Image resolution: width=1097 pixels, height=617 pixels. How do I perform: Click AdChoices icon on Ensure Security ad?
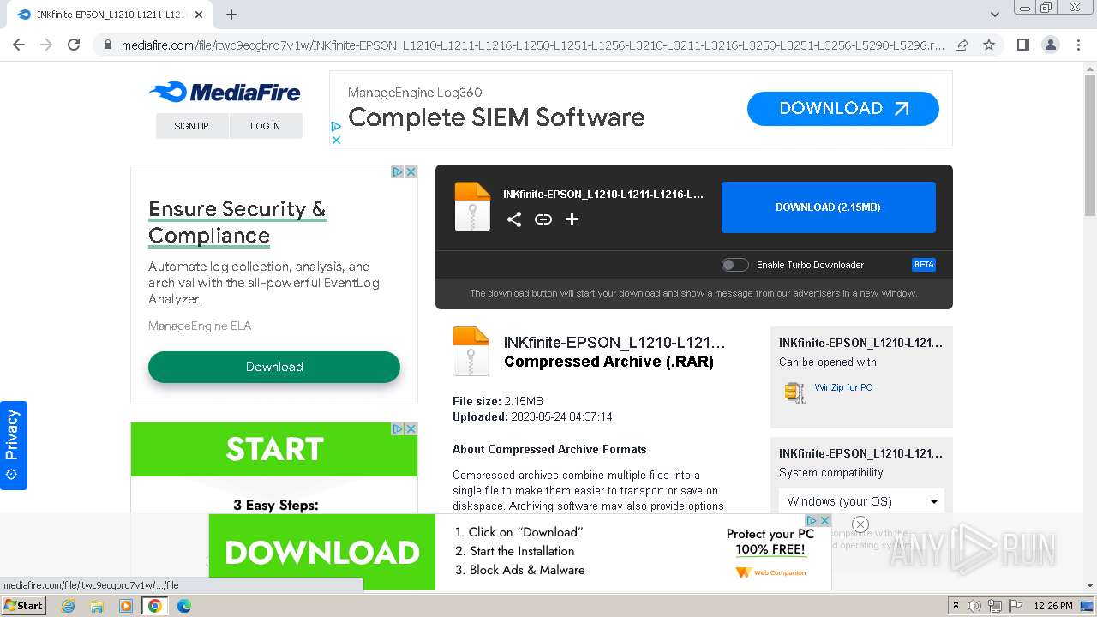point(398,171)
